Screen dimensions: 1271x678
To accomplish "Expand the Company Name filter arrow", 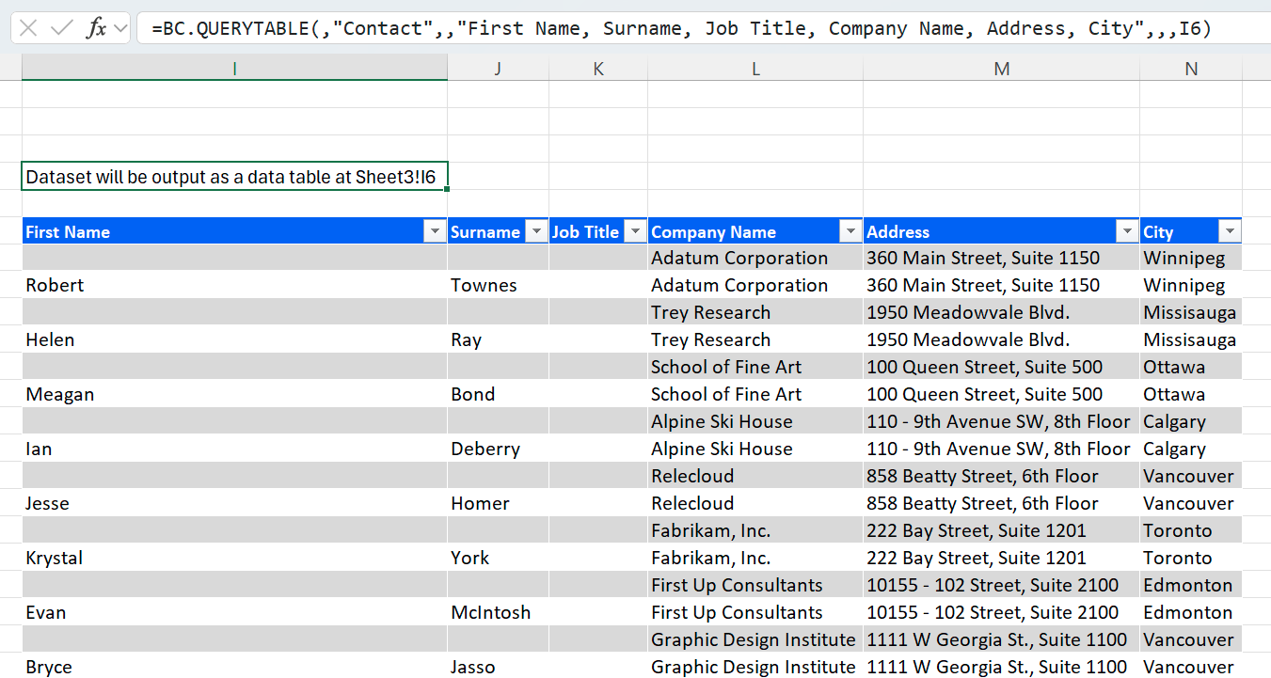I will 850,231.
